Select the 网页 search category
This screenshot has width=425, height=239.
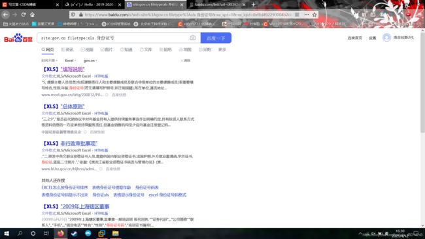48,50
